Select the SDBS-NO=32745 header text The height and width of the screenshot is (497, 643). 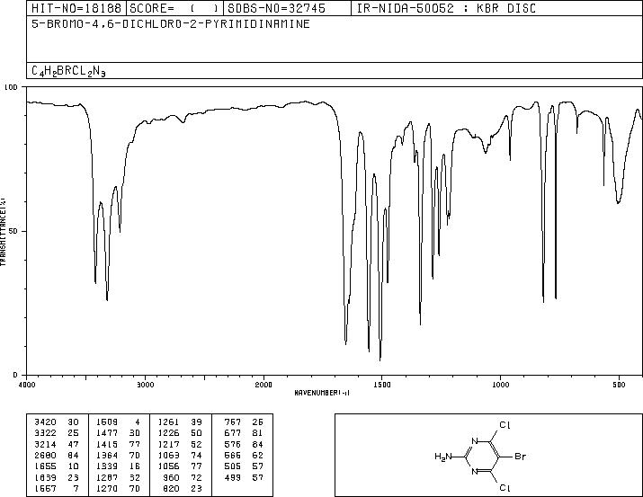point(276,8)
